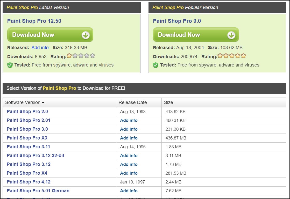The image size is (290, 199).
Task: Click the 8,953 downloads count
Action: 41,57
